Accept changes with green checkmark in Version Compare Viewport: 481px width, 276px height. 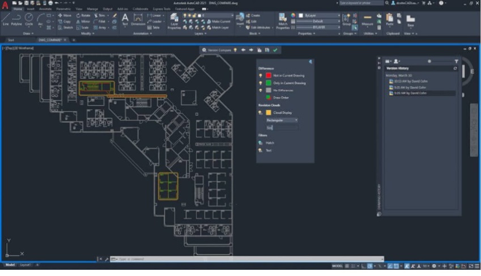(275, 50)
